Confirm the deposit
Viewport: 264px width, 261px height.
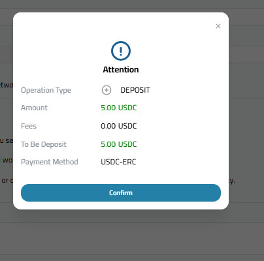pyautogui.click(x=121, y=192)
